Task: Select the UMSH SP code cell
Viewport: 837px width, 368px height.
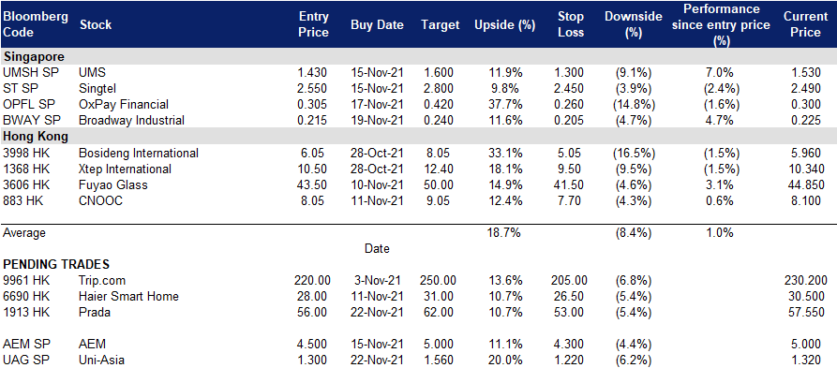Action: point(30,72)
